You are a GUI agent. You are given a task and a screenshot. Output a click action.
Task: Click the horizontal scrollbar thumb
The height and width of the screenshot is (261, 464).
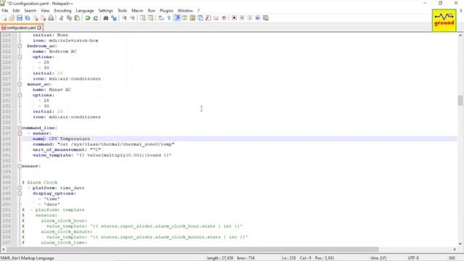click(192, 249)
